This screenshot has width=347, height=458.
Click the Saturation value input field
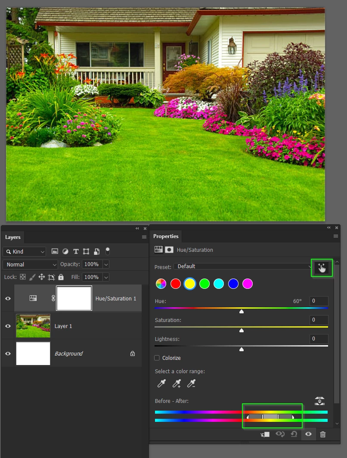pyautogui.click(x=319, y=320)
